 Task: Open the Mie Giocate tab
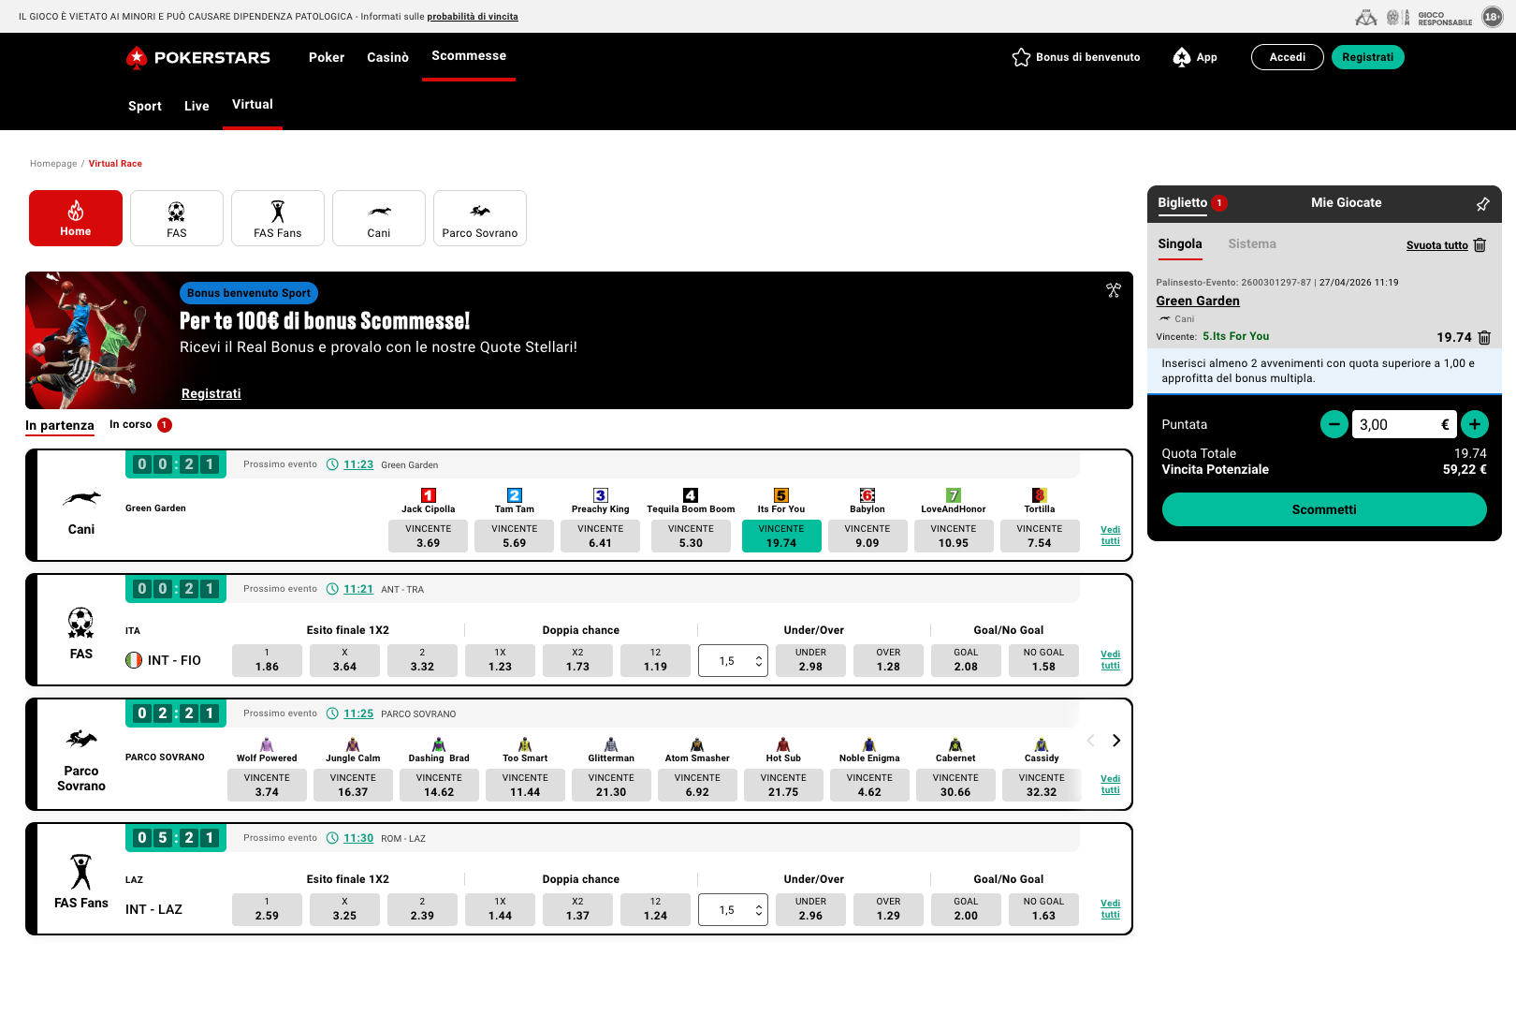1346,203
